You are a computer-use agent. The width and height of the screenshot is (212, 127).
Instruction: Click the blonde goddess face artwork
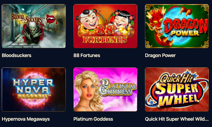88,90
